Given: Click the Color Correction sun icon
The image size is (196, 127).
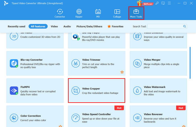Looking at the screenshot, I should (x=14, y=118).
